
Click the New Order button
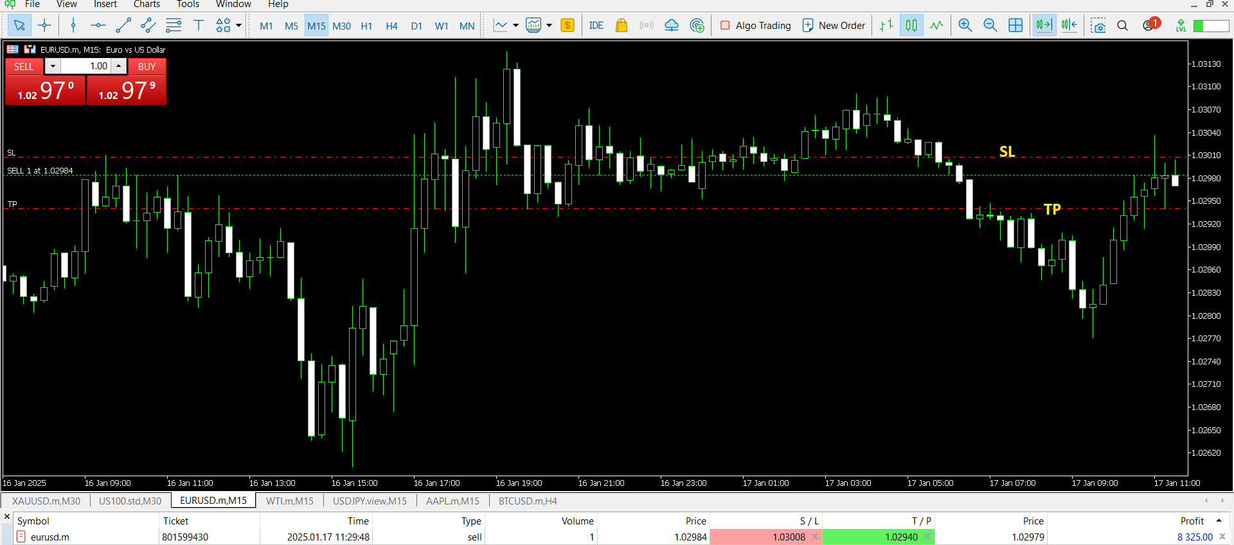tap(834, 26)
